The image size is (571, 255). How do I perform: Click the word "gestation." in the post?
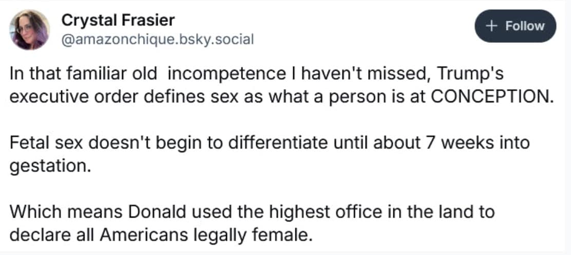click(50, 165)
